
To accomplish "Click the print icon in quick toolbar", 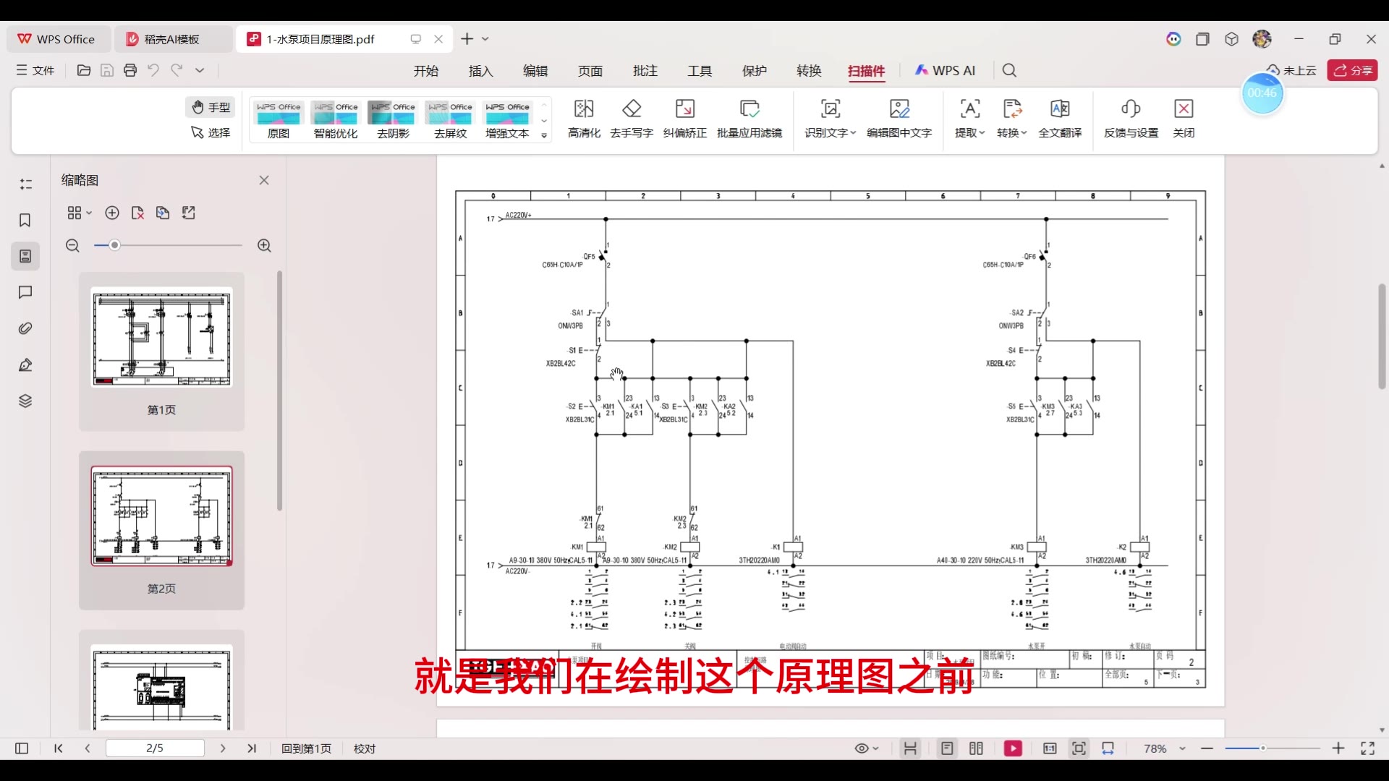I will [130, 70].
